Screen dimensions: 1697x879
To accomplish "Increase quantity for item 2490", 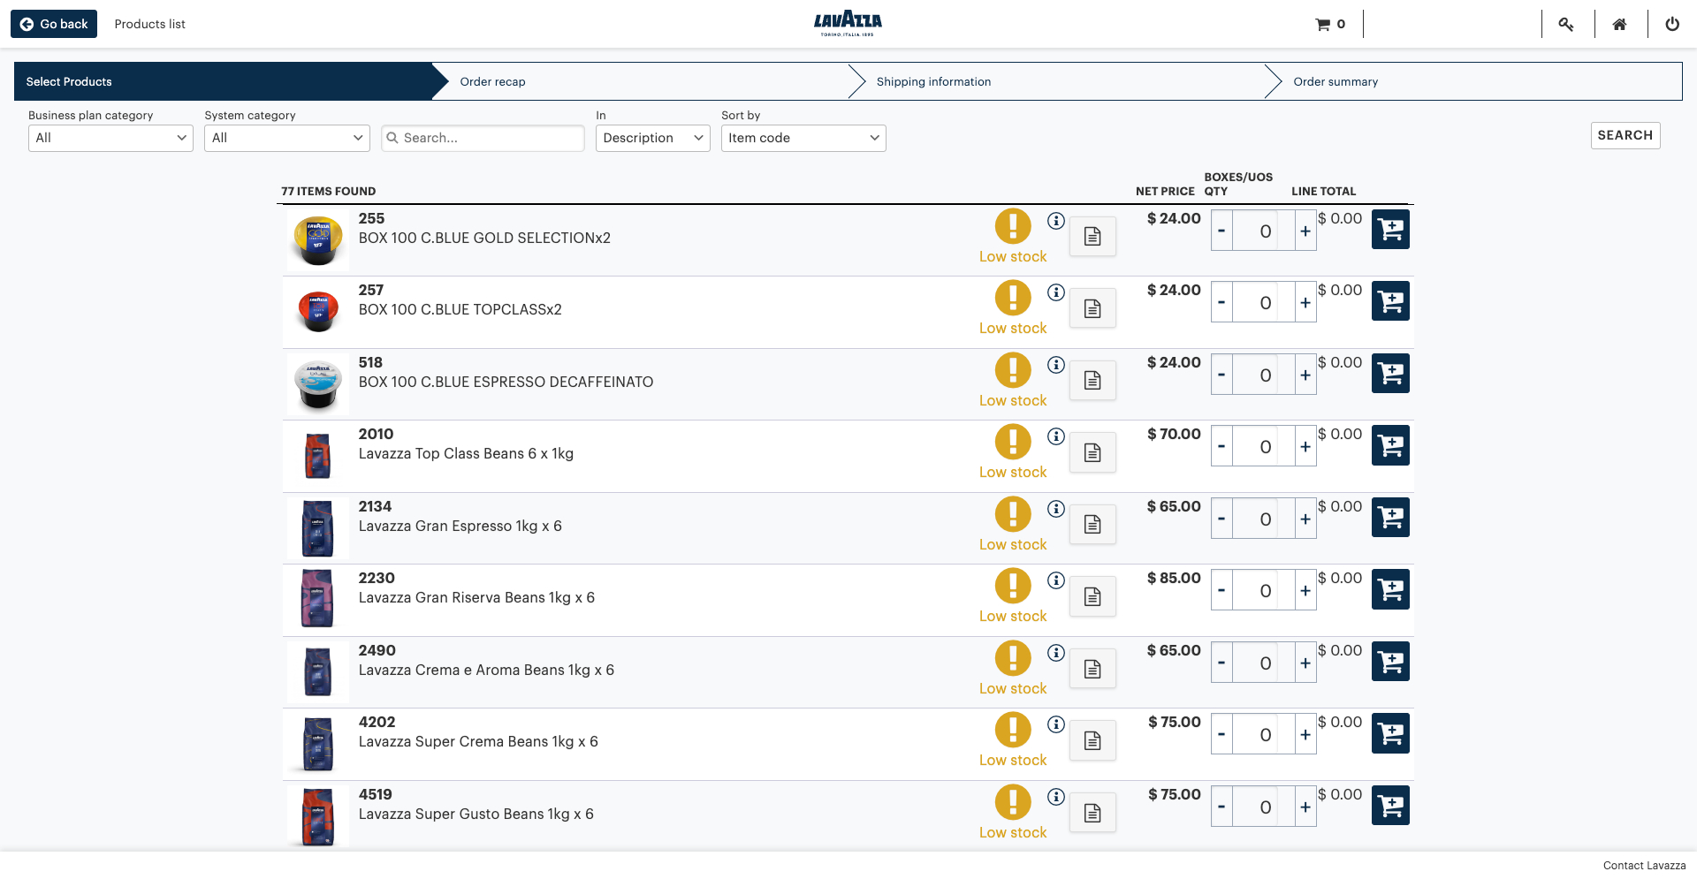I will click(1305, 663).
